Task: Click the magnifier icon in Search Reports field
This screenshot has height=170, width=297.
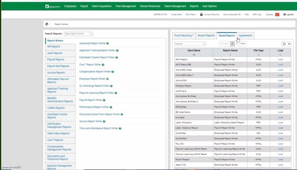Action: 91,34
